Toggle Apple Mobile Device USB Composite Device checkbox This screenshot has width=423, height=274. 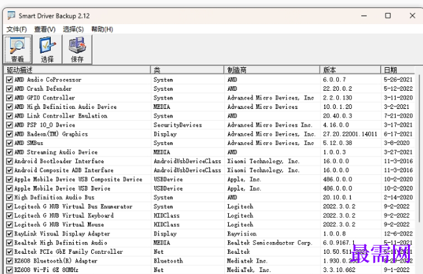9,179
